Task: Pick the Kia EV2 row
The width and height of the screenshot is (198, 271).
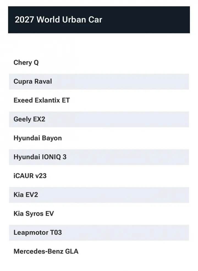Action: tap(99, 195)
